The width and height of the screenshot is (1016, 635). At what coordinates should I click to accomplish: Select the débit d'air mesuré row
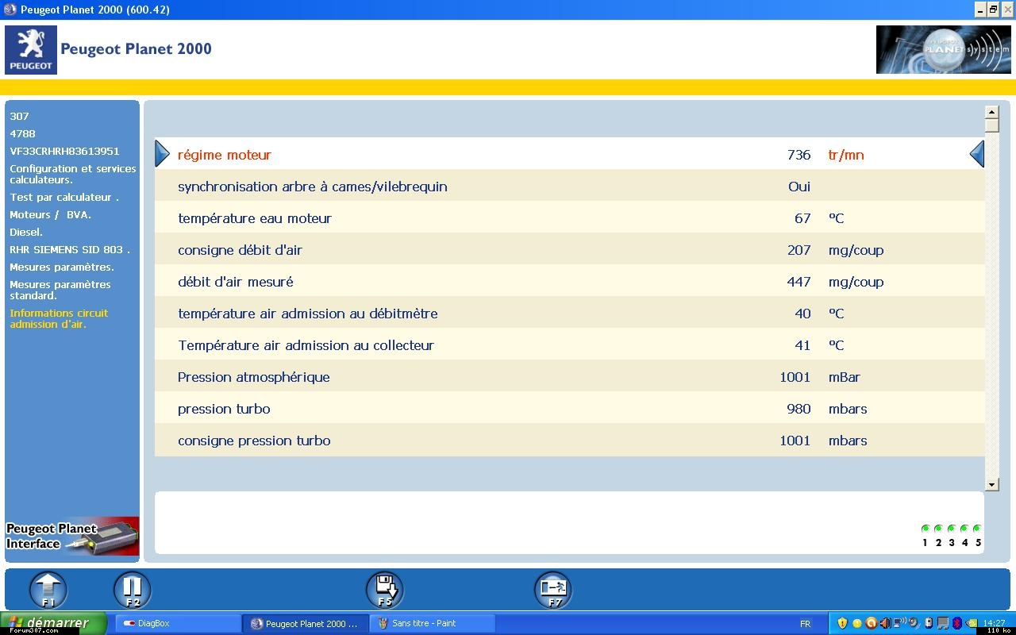(569, 281)
